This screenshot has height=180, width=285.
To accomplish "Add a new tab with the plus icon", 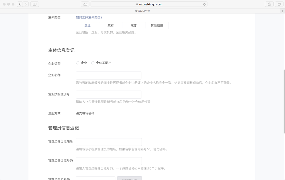I will pos(282,11).
